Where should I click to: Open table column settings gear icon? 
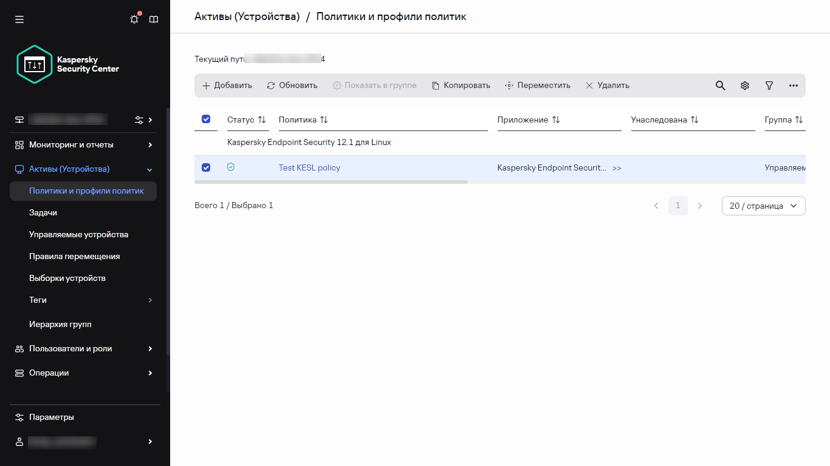tap(744, 85)
